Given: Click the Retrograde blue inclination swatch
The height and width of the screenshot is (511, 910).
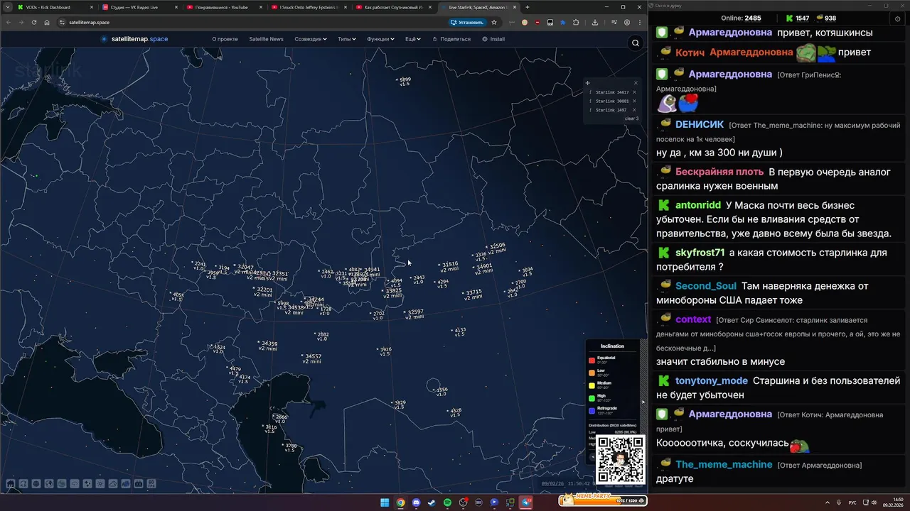Looking at the screenshot, I should tap(591, 411).
